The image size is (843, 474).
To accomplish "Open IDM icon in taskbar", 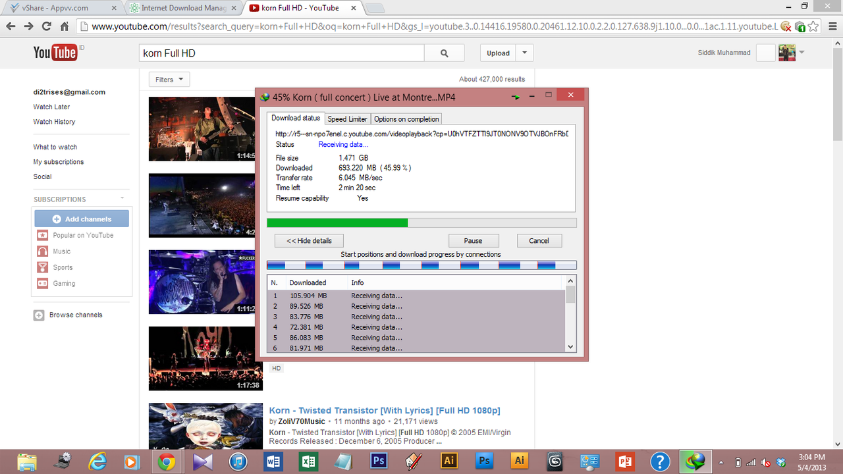I will [695, 461].
